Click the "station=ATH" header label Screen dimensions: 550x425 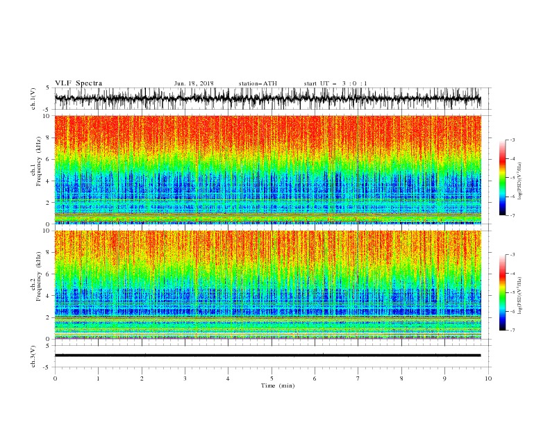[258, 83]
